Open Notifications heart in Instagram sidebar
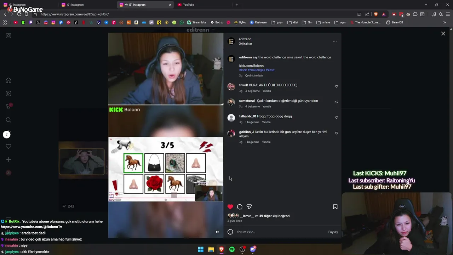The image size is (453, 255). 8,146
